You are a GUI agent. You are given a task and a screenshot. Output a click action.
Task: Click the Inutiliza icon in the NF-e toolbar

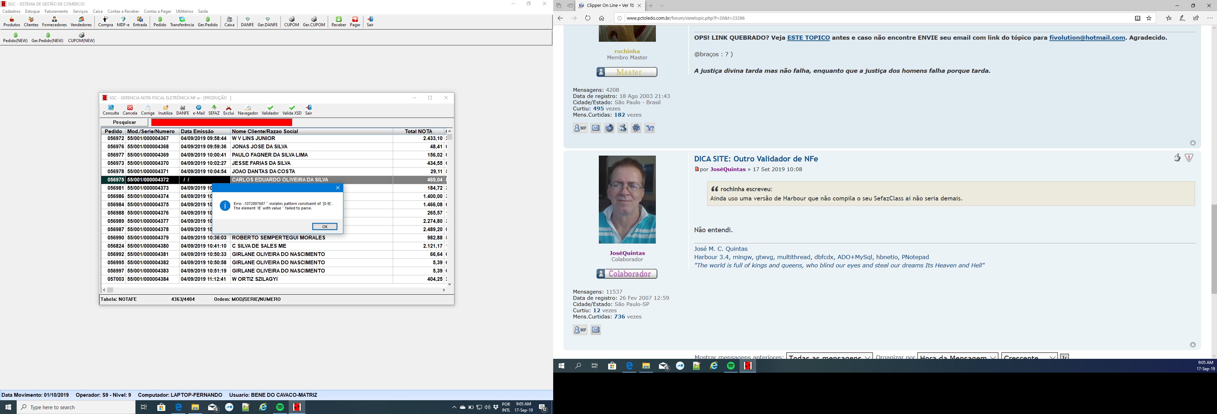[x=165, y=110]
